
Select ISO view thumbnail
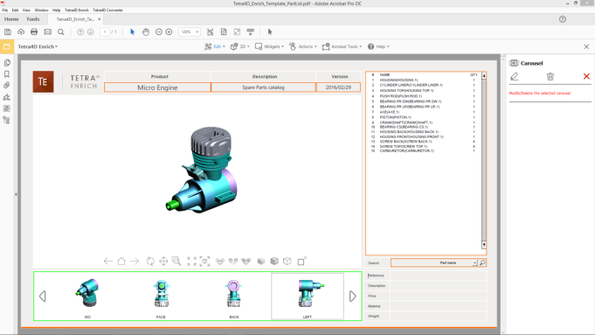pyautogui.click(x=87, y=297)
